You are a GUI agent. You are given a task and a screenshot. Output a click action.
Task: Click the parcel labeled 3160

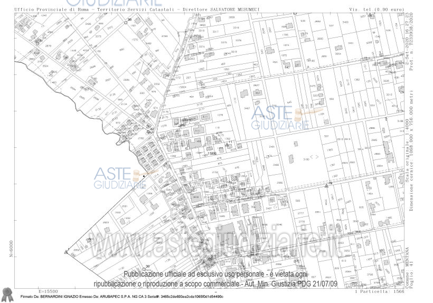pos(292,159)
